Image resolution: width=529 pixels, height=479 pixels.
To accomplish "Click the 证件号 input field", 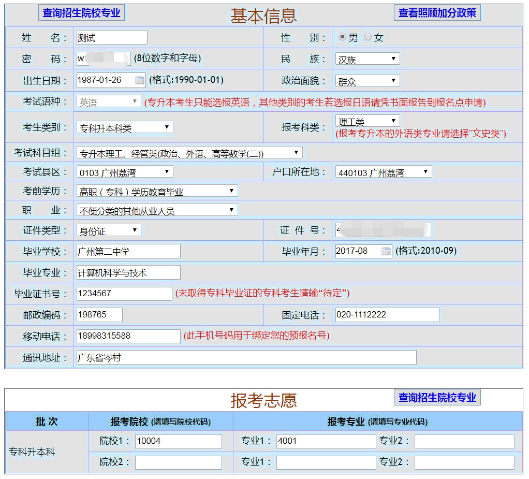I will [x=383, y=229].
